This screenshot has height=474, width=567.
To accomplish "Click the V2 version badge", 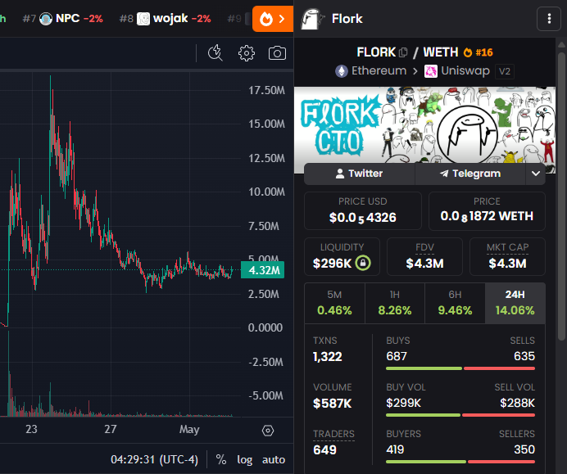I will point(505,71).
